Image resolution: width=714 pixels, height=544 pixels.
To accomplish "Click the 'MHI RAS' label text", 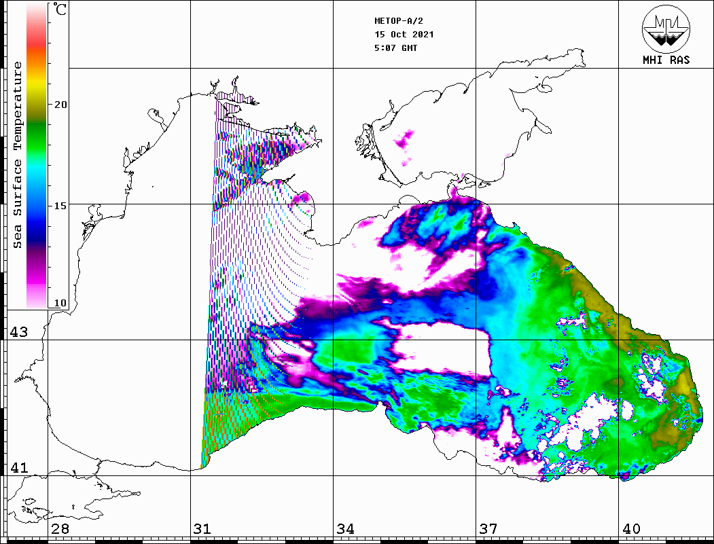I will 666,60.
